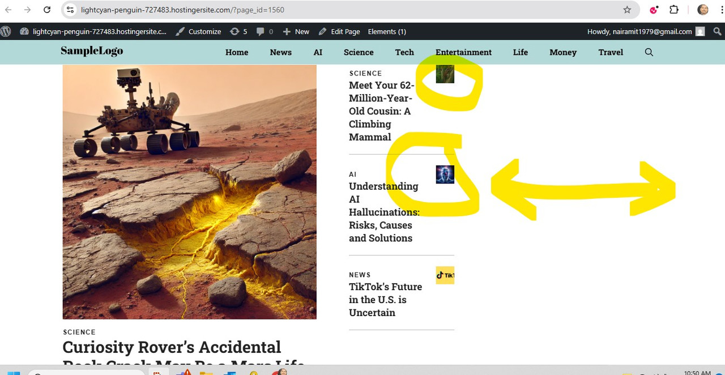
Task: Open the Entertainment navigation item
Action: 463,52
